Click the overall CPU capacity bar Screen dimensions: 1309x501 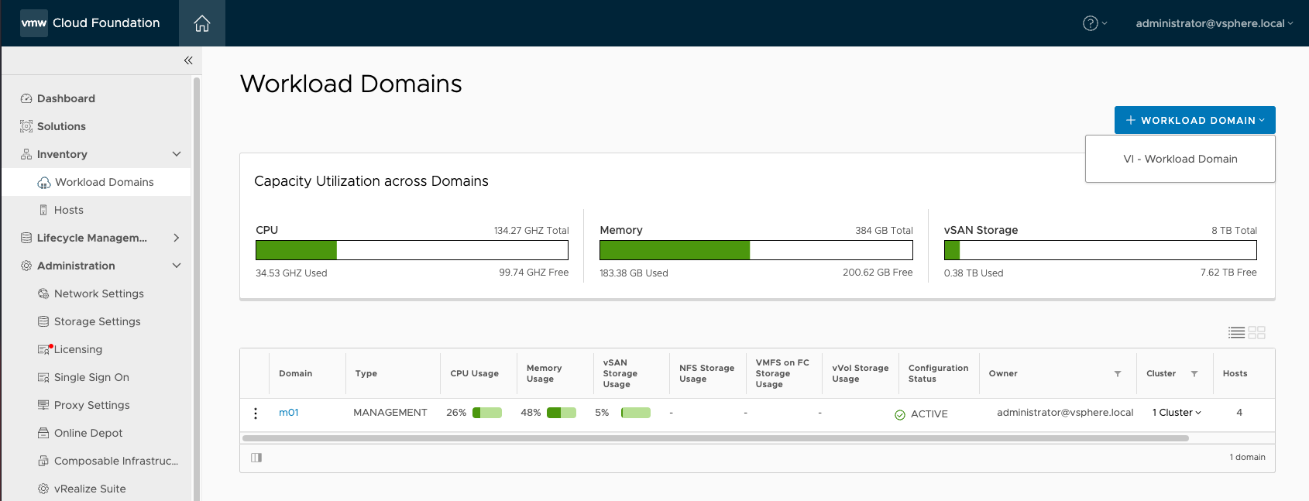(x=412, y=250)
